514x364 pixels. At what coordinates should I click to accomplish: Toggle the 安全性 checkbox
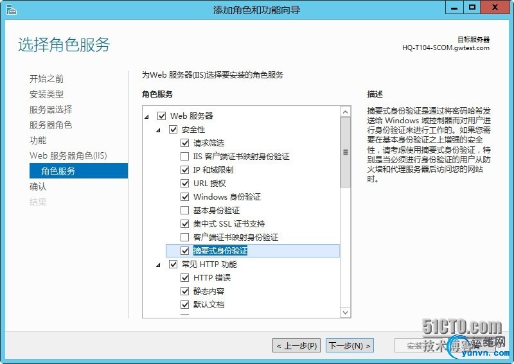tap(173, 129)
